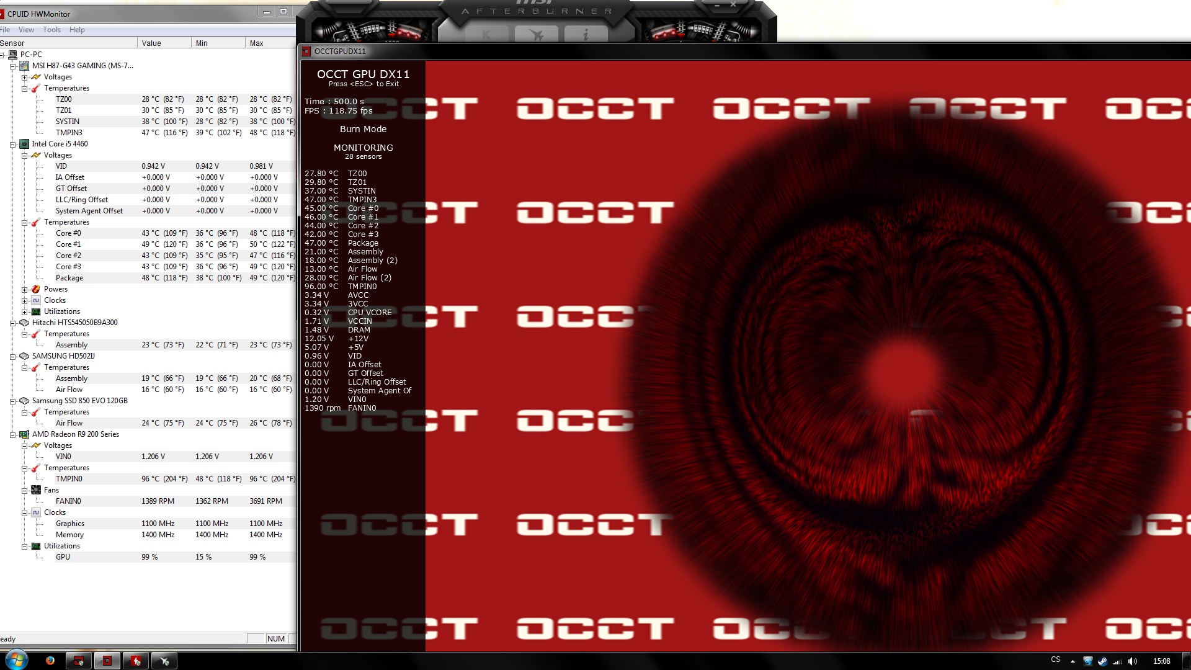Open HWMonitor from the taskbar lightning icon

(x=136, y=661)
